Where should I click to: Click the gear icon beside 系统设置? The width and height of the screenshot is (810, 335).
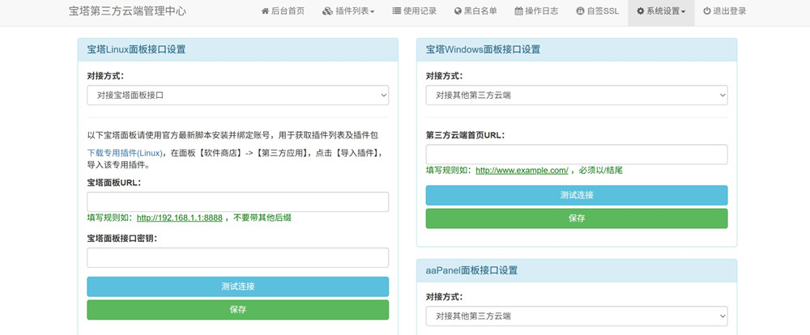[641, 11]
